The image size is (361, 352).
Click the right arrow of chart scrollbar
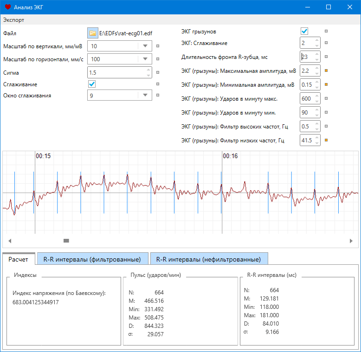[x=351, y=241]
